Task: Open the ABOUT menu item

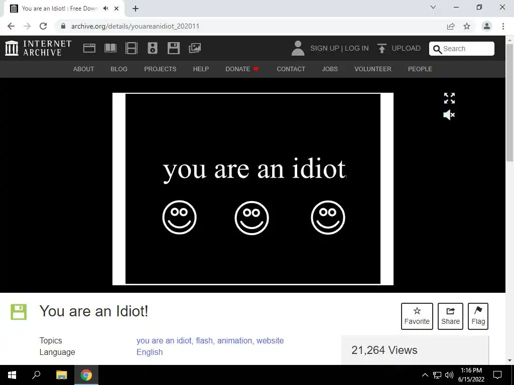Action: 84,69
